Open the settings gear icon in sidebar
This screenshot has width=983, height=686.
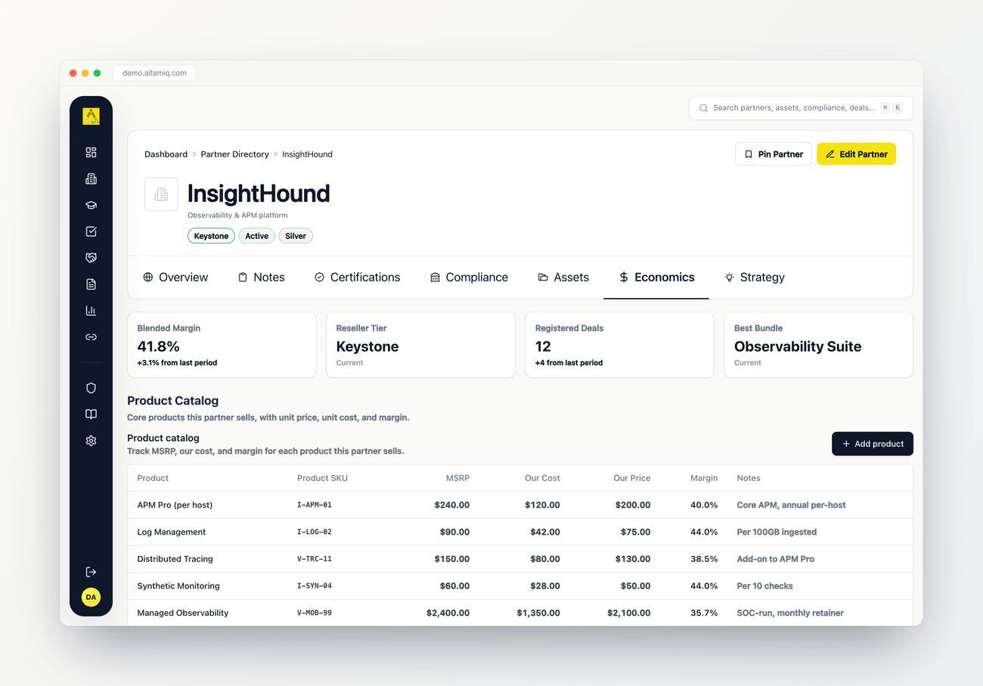point(91,441)
